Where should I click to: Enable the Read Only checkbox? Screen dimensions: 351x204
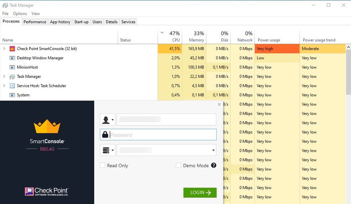click(x=103, y=165)
